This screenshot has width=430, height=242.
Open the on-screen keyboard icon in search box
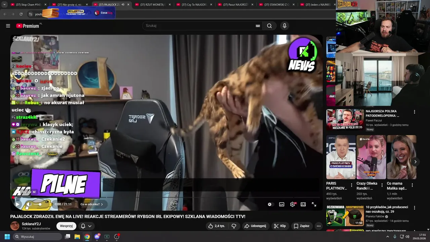point(258,26)
